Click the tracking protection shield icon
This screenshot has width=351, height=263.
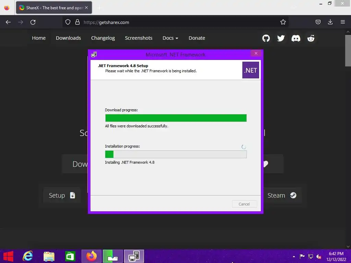68,22
